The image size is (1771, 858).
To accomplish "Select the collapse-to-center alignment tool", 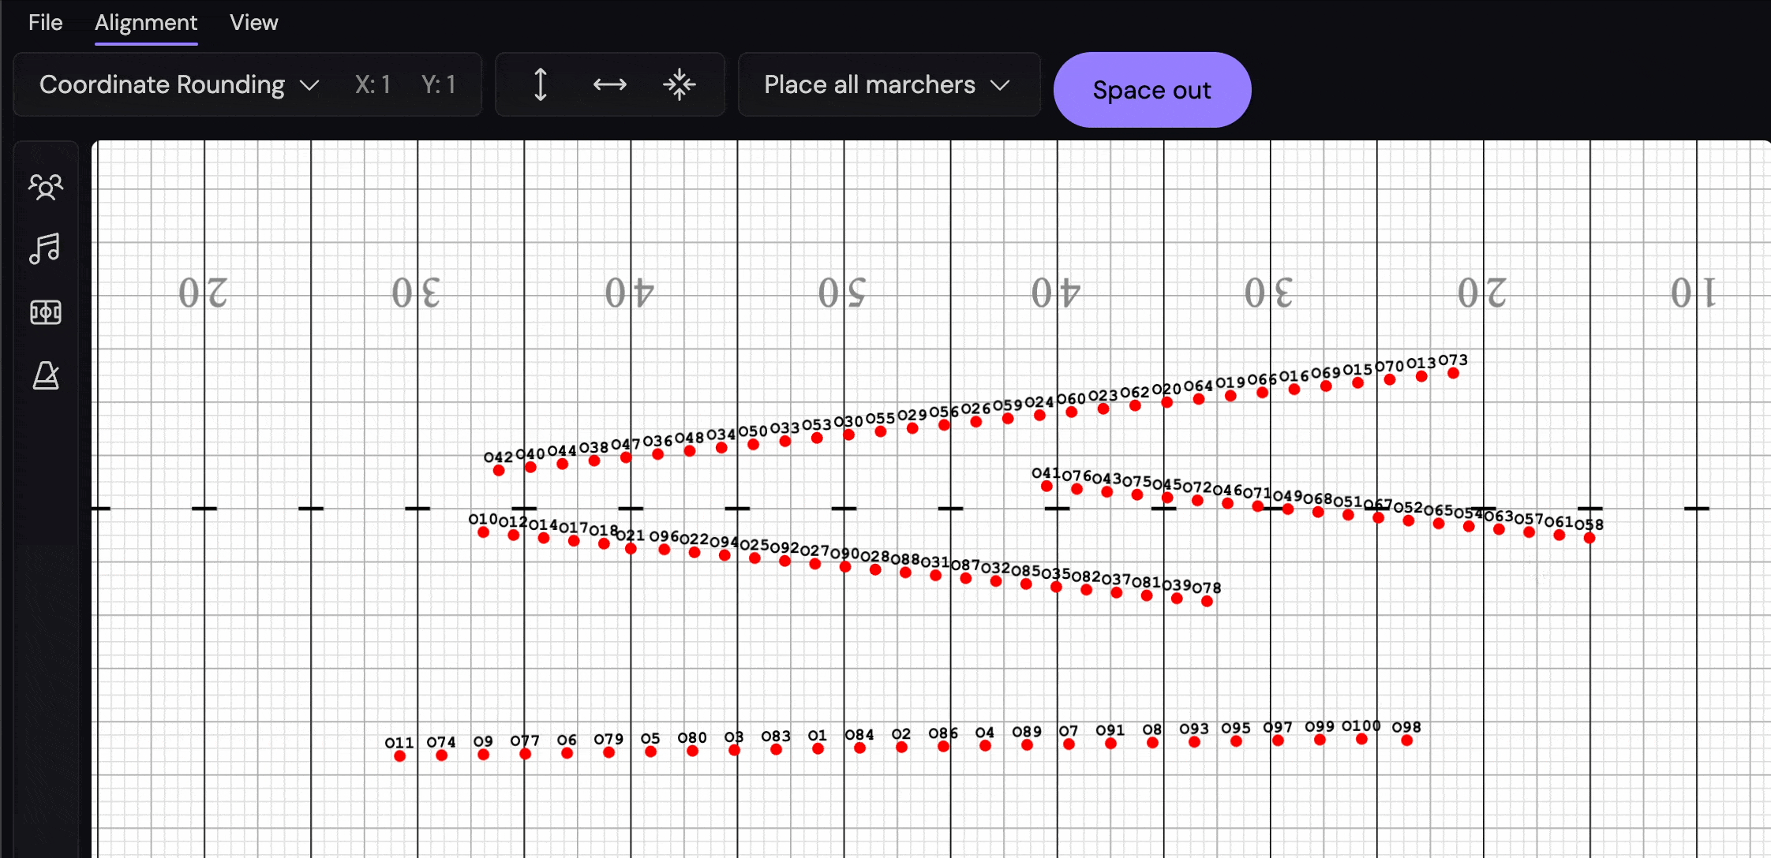I will coord(680,84).
